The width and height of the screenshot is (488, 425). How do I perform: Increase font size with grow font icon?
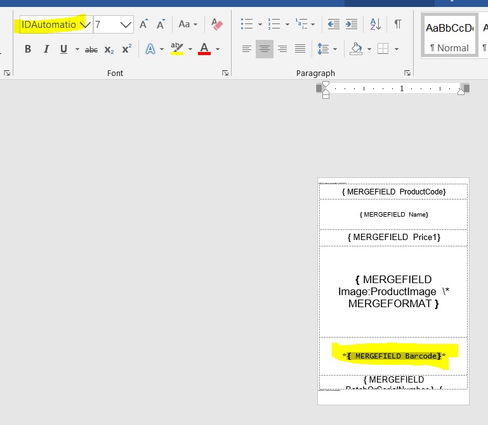[x=143, y=25]
